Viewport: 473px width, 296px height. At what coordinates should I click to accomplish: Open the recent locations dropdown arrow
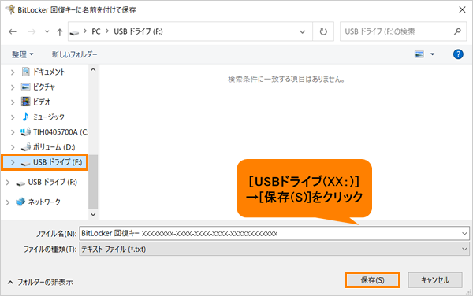point(47,31)
